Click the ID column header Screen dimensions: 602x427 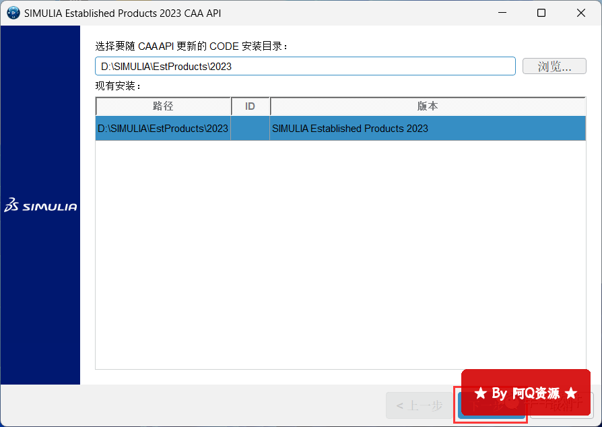point(250,106)
